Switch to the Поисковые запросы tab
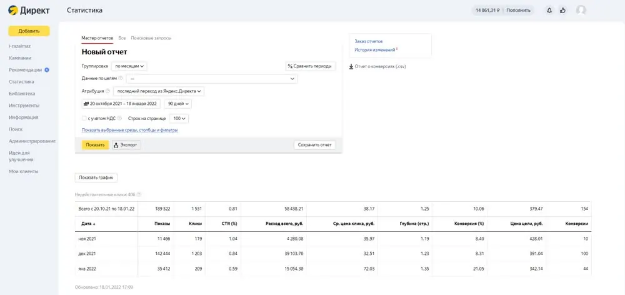The height and width of the screenshot is (295, 625). coord(151,38)
